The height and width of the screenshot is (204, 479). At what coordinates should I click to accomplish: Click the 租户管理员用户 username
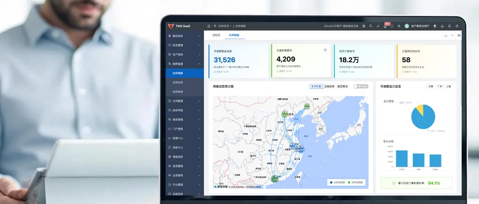coord(420,26)
